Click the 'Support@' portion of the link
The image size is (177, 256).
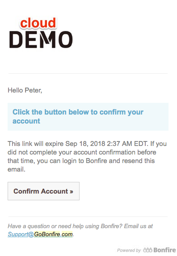(x=21, y=234)
